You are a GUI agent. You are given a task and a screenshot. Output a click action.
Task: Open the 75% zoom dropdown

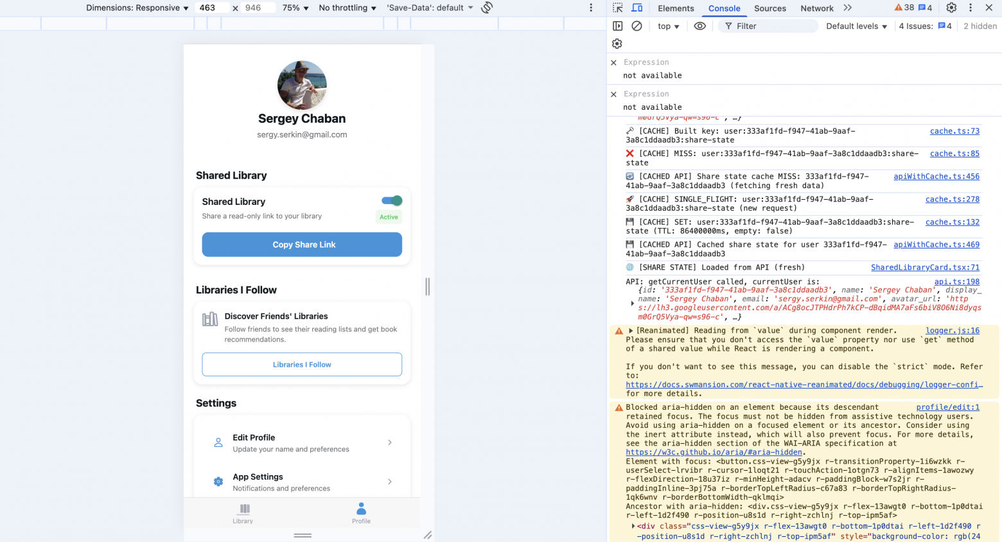295,8
